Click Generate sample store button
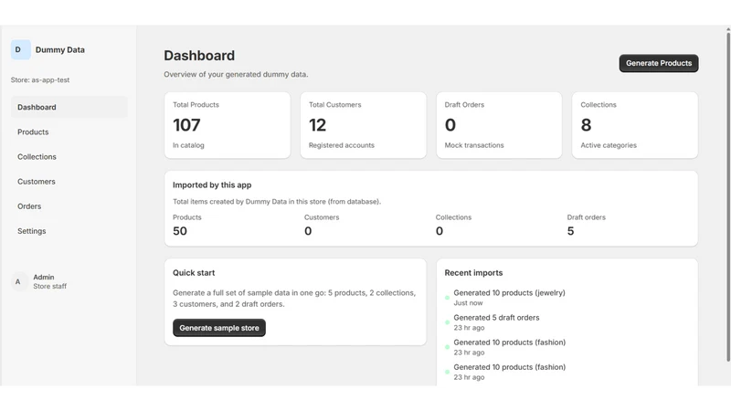Screen dimensions: 731x411 (x=219, y=328)
